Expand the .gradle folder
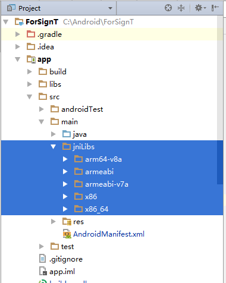Viewport: 226px width, 283px height. coord(18,34)
